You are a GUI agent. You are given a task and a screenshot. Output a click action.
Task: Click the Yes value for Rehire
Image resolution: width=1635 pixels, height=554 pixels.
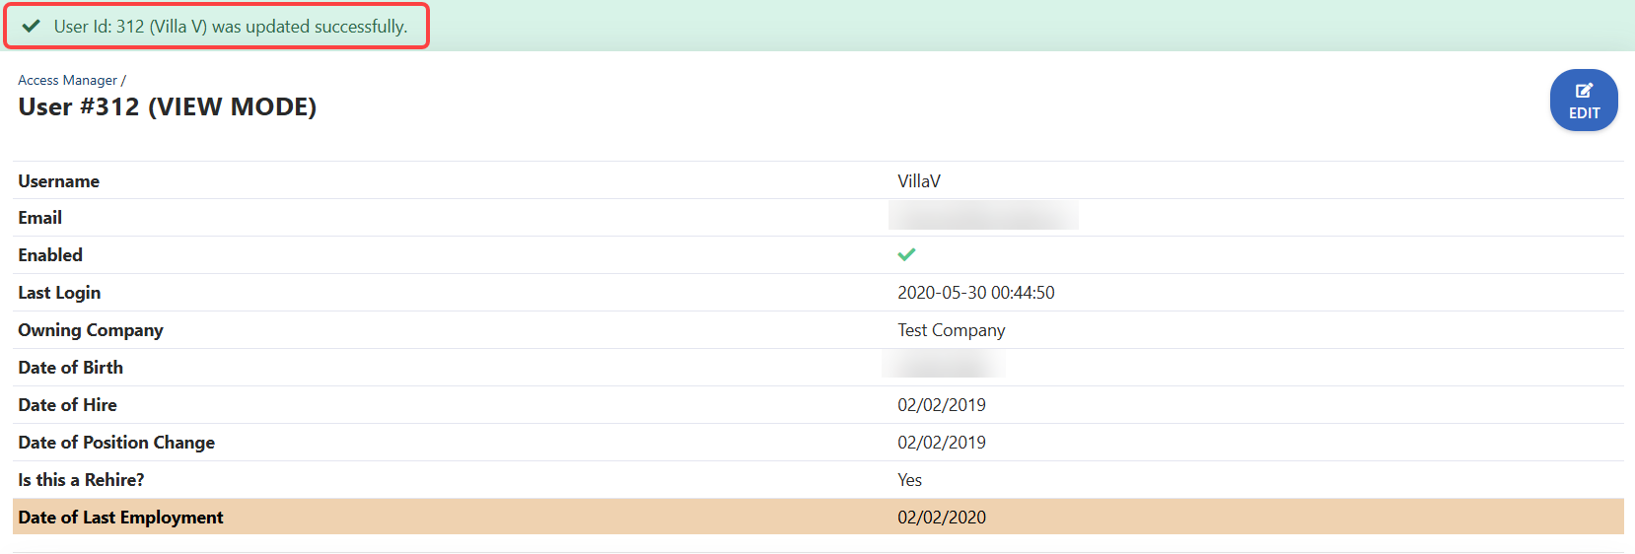tap(909, 480)
